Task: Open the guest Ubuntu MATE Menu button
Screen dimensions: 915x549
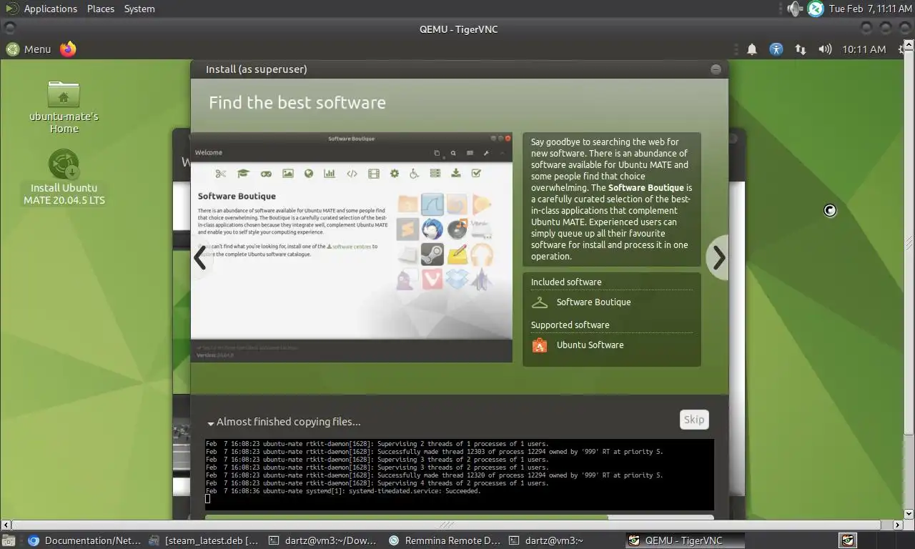Action: pos(29,49)
